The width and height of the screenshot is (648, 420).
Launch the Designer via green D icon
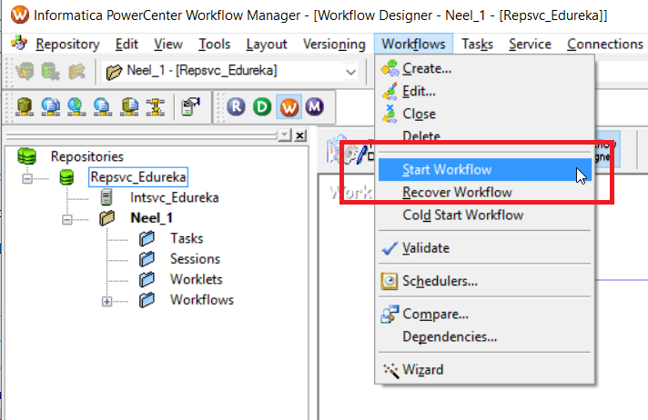click(x=262, y=107)
